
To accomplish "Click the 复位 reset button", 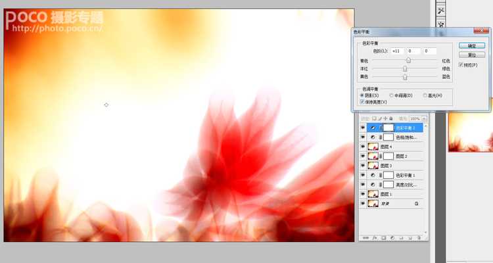I will pos(472,55).
